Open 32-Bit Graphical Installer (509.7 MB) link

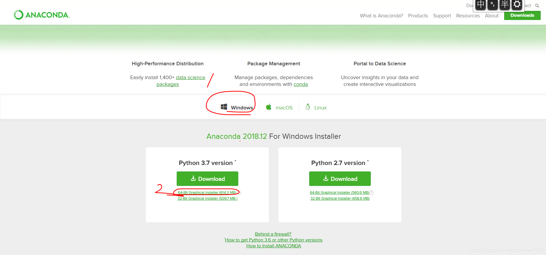tap(207, 199)
